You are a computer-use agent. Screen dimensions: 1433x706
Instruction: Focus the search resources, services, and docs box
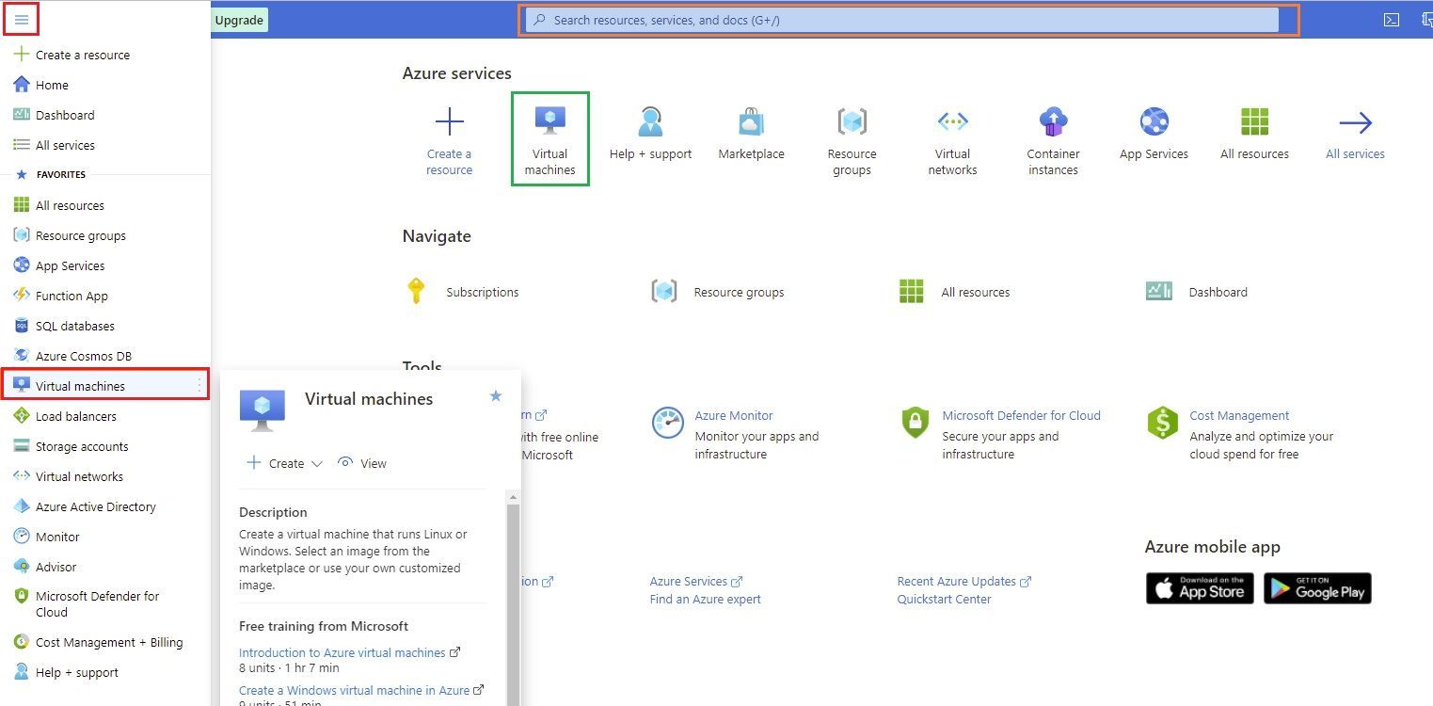tap(901, 20)
